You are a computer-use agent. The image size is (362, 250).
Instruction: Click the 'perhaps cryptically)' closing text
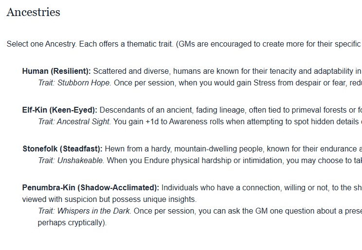(x=72, y=223)
